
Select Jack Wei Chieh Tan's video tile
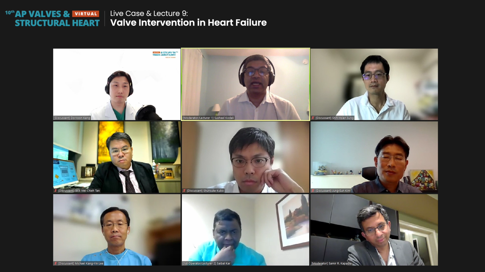coord(117,157)
